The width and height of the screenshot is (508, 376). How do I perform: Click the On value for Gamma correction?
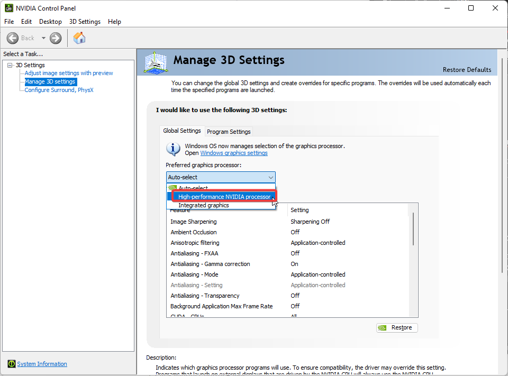click(294, 264)
